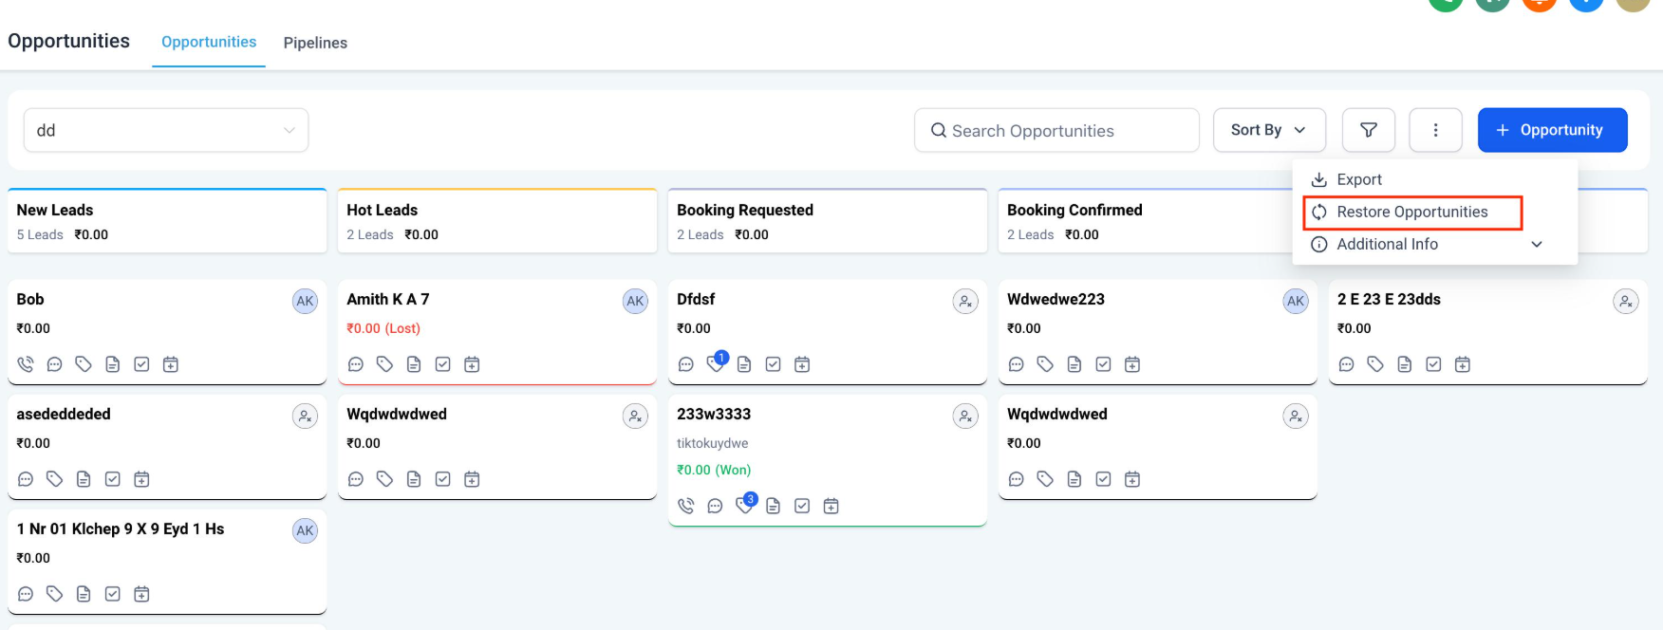Open the filter funnel button
This screenshot has height=630, width=1663.
click(1369, 130)
